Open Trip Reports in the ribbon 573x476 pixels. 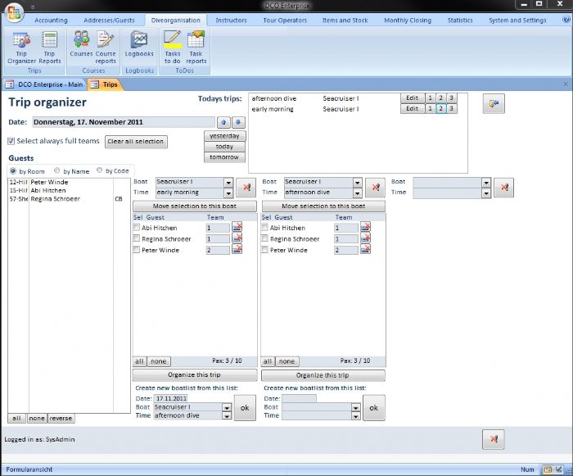[x=50, y=48]
